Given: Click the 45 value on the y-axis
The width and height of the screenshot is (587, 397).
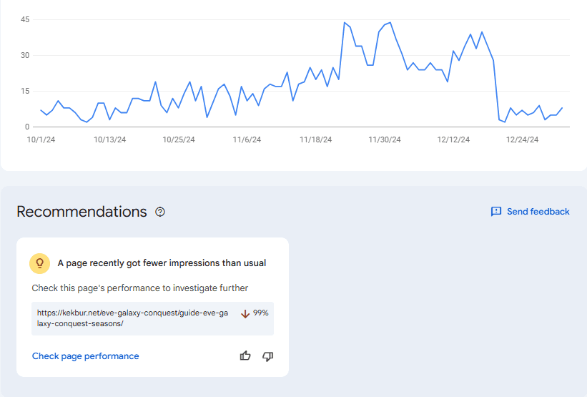Looking at the screenshot, I should coord(24,19).
